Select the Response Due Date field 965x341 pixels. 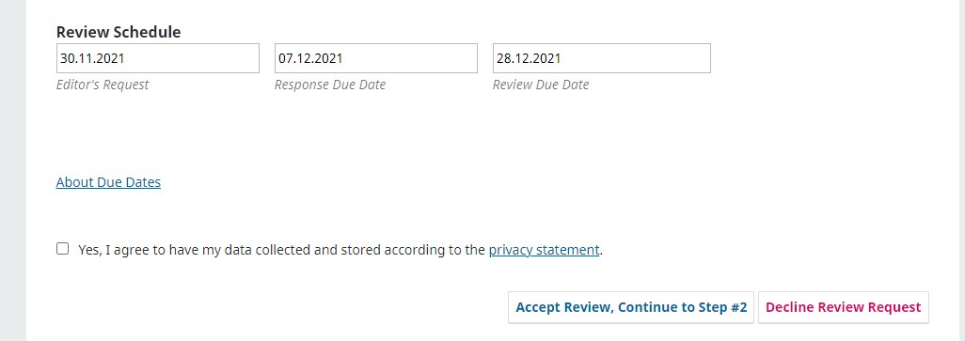point(376,58)
